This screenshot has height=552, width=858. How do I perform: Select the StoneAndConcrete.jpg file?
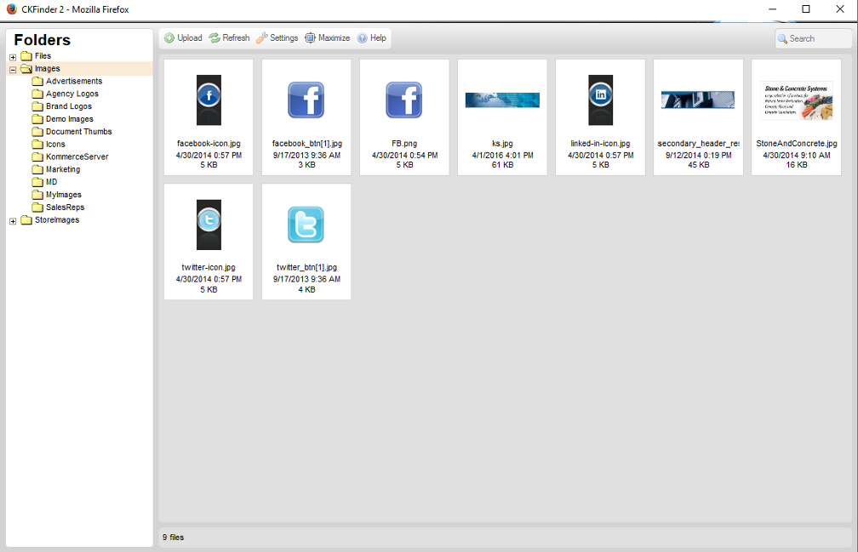point(797,100)
